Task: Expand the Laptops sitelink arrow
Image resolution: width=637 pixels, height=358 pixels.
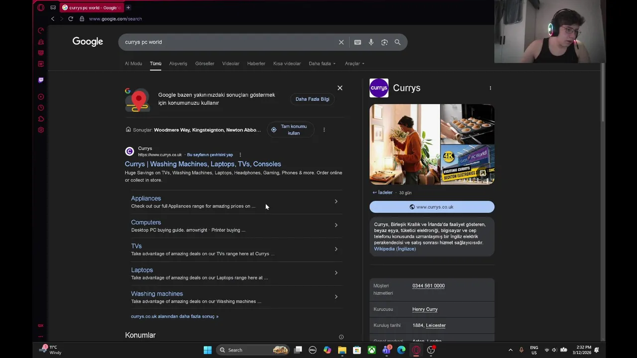Action: click(x=336, y=273)
